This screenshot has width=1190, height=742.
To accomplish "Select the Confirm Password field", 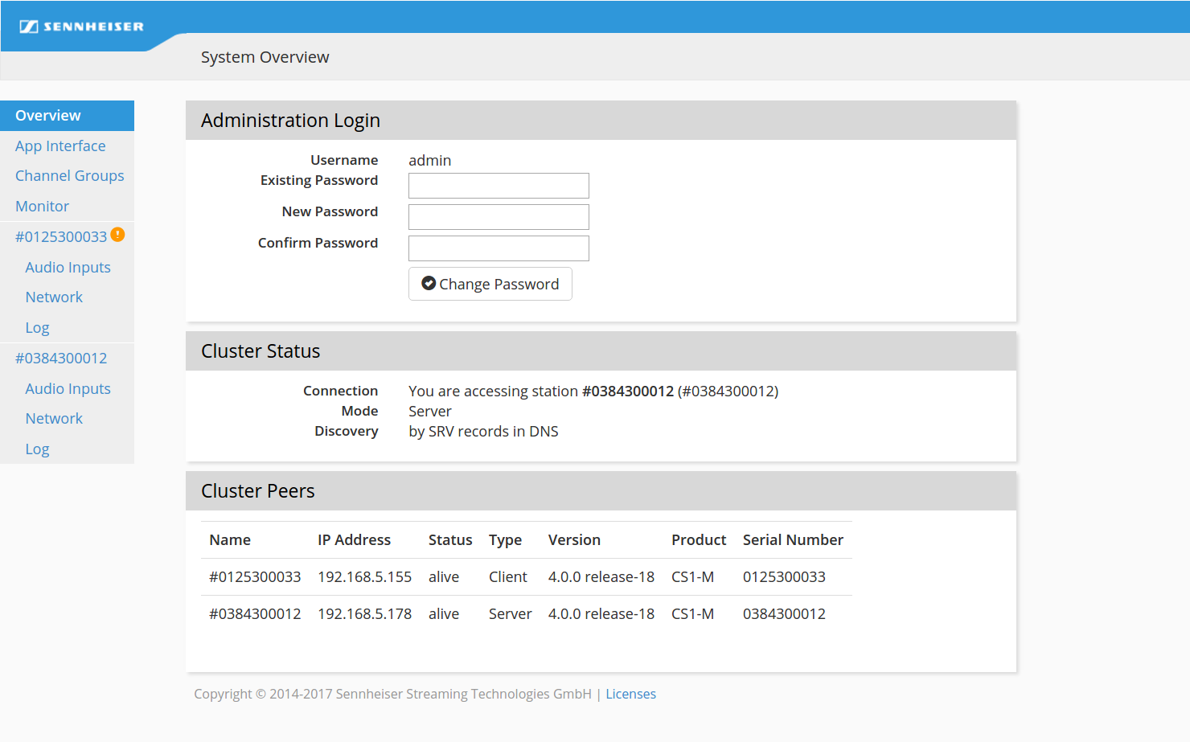I will pos(499,248).
